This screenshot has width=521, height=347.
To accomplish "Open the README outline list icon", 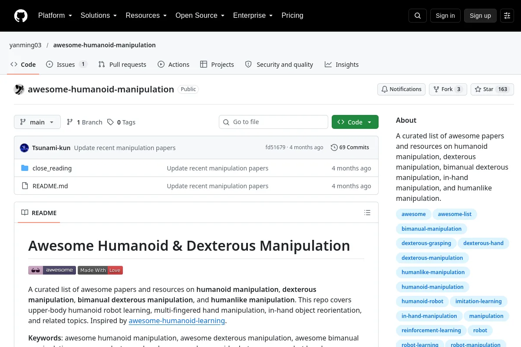I will (367, 213).
